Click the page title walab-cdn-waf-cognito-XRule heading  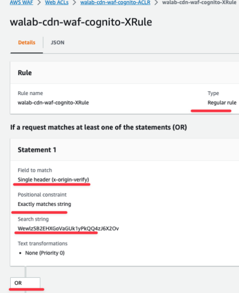(x=81, y=22)
